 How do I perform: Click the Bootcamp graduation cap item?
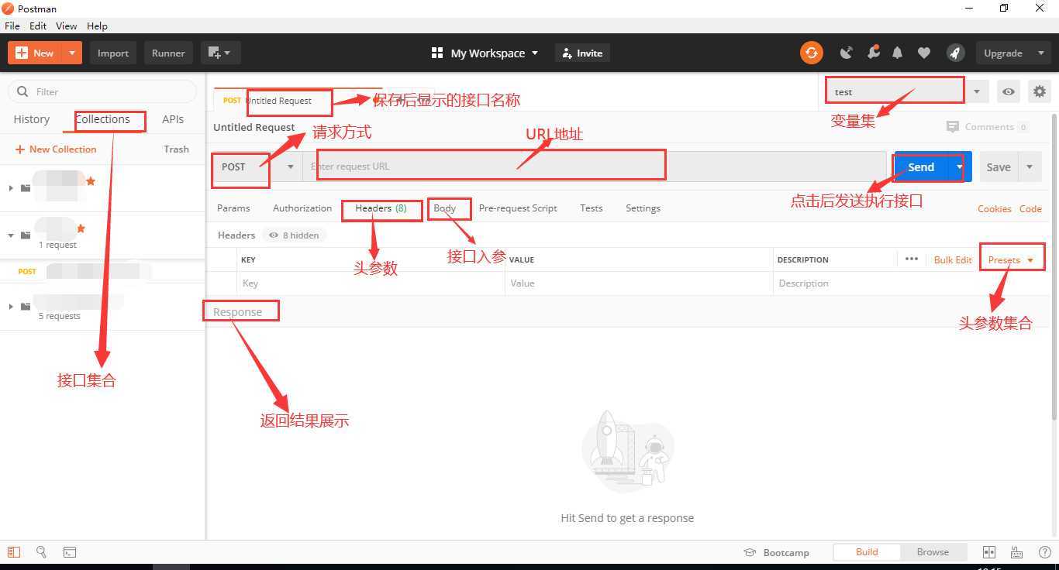pos(776,552)
